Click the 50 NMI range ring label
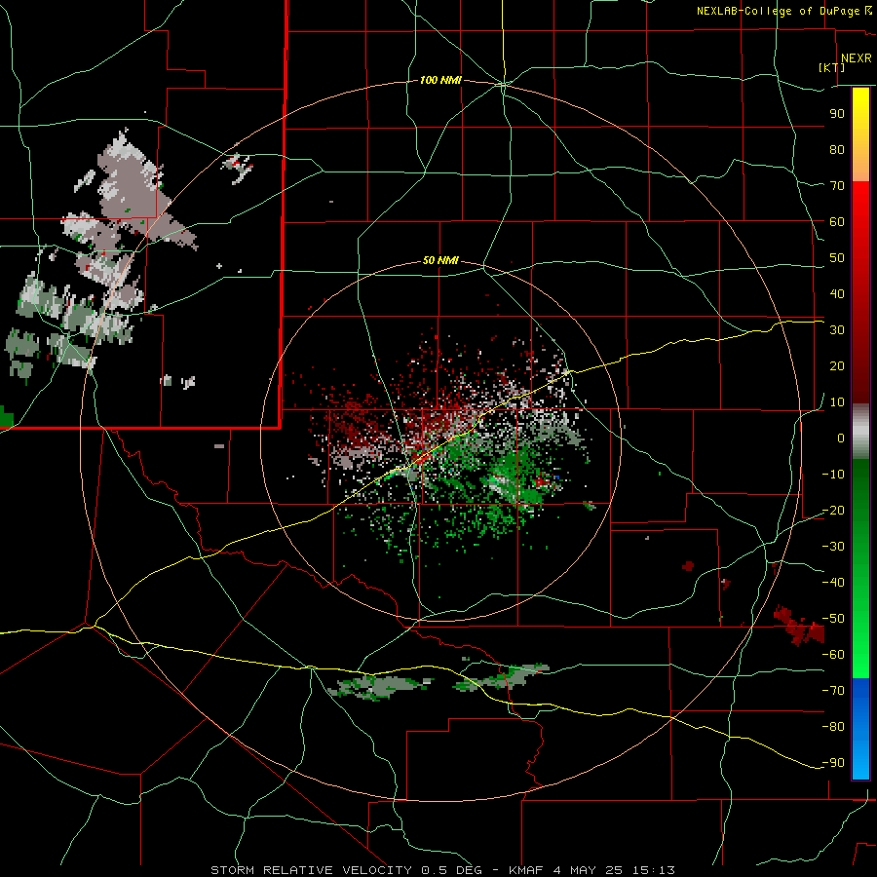Screen dimensions: 877x877 click(440, 260)
